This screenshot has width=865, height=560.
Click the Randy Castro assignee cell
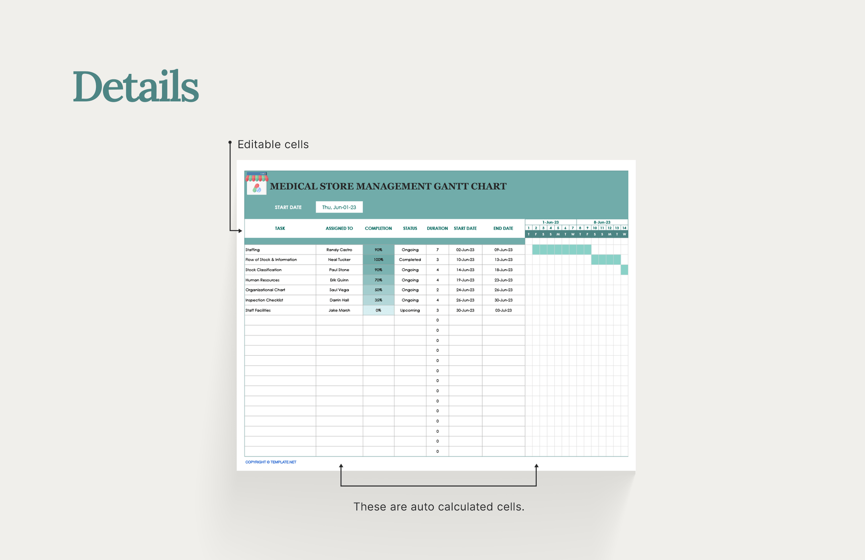[x=339, y=250]
